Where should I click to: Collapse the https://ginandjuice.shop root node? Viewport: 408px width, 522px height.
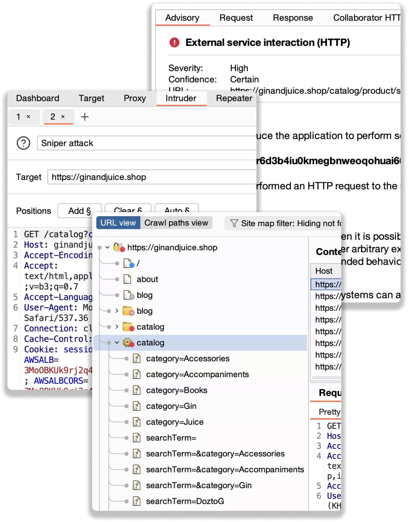coord(108,247)
